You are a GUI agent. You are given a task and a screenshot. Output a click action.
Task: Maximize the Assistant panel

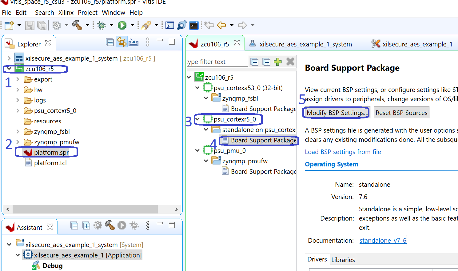(172, 225)
